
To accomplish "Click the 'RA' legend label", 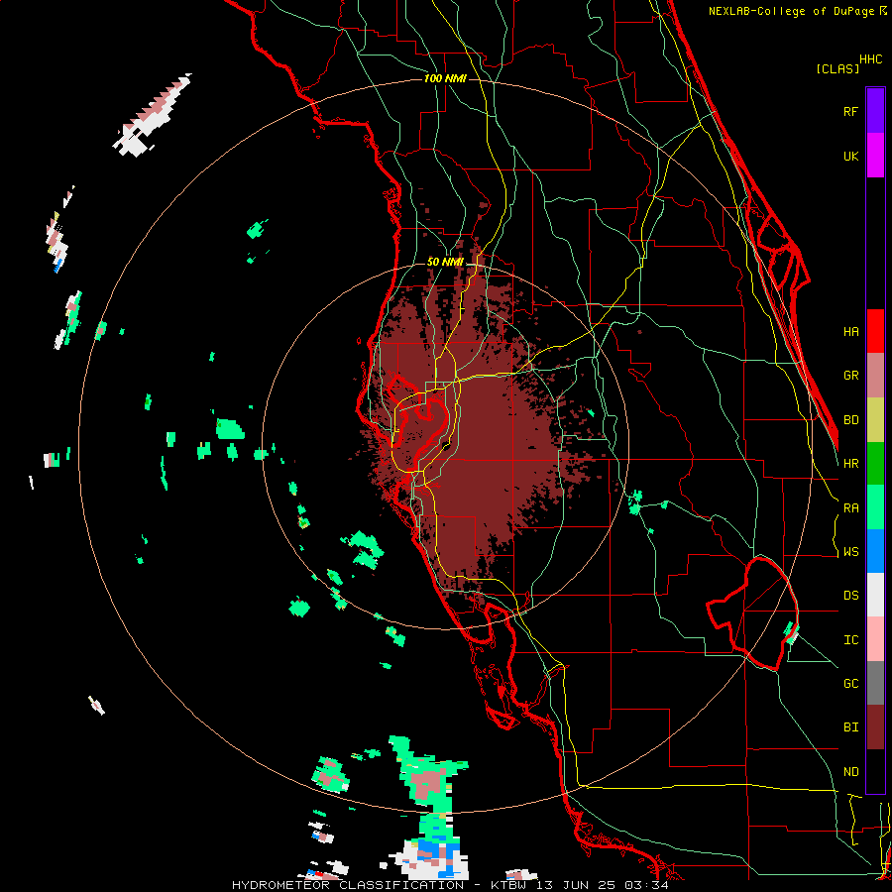I will tap(850, 508).
